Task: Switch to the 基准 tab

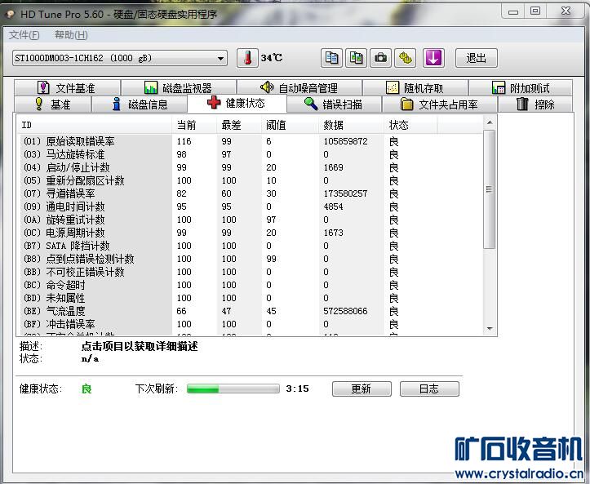Action: pyautogui.click(x=53, y=104)
